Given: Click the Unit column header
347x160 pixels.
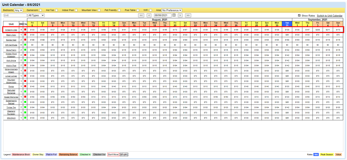Looking at the screenshot, I should (x=11, y=24).
